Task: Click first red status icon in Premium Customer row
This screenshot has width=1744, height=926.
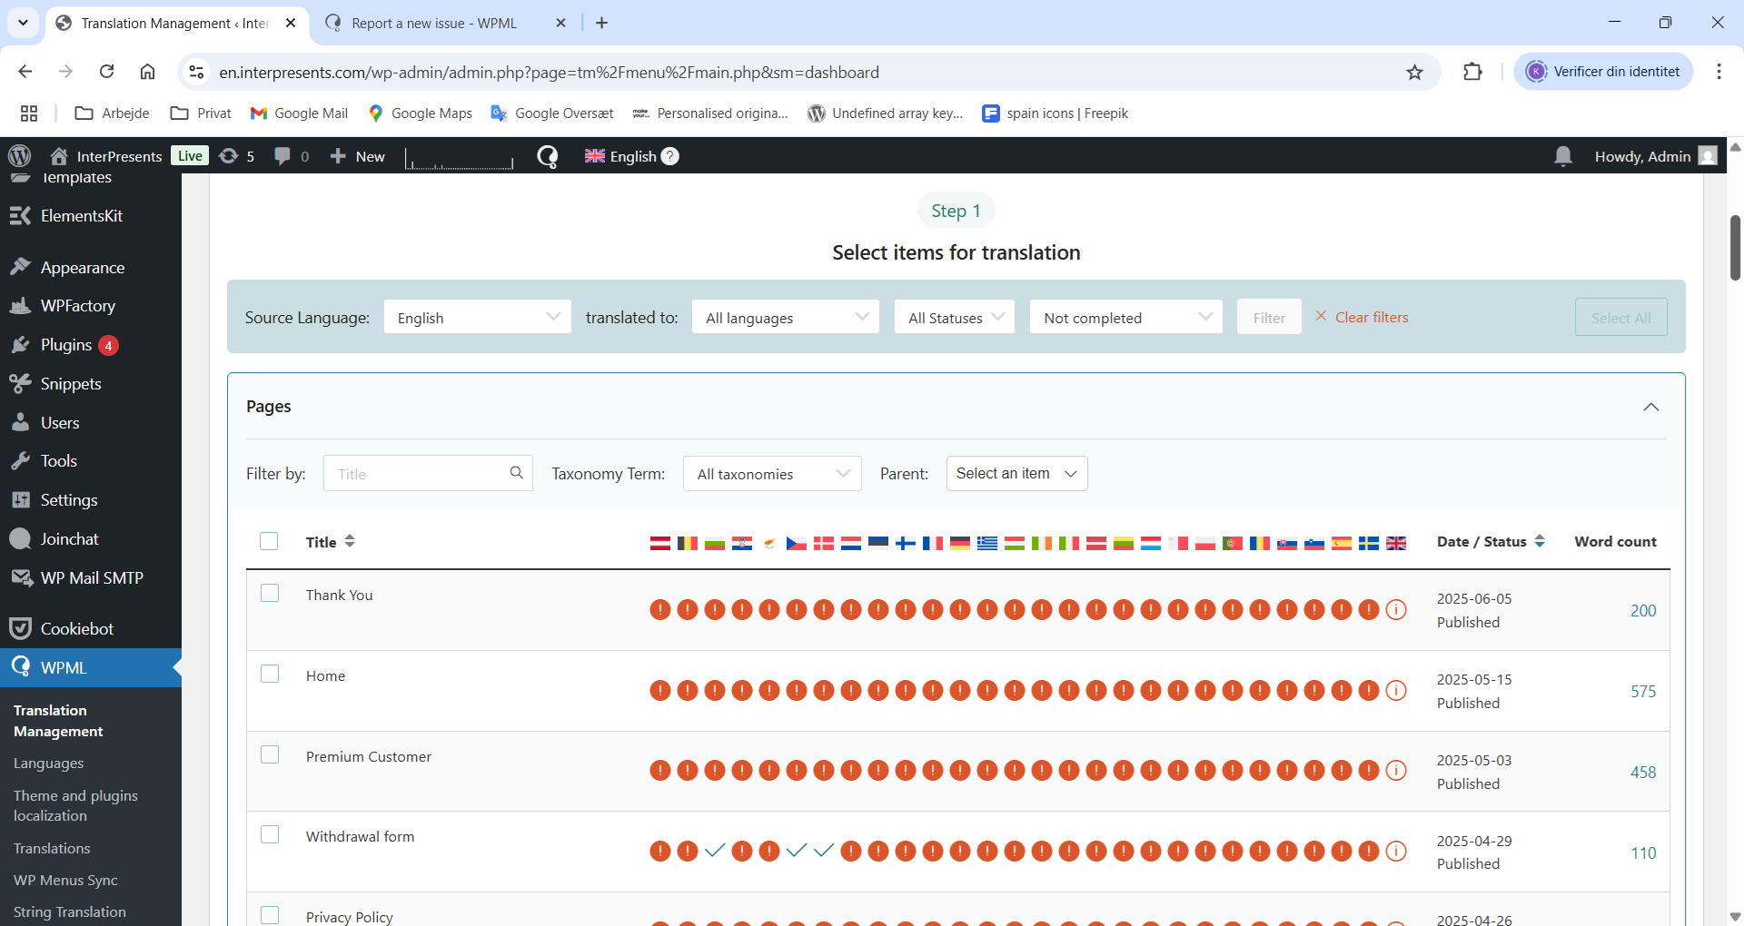Action: pos(660,772)
